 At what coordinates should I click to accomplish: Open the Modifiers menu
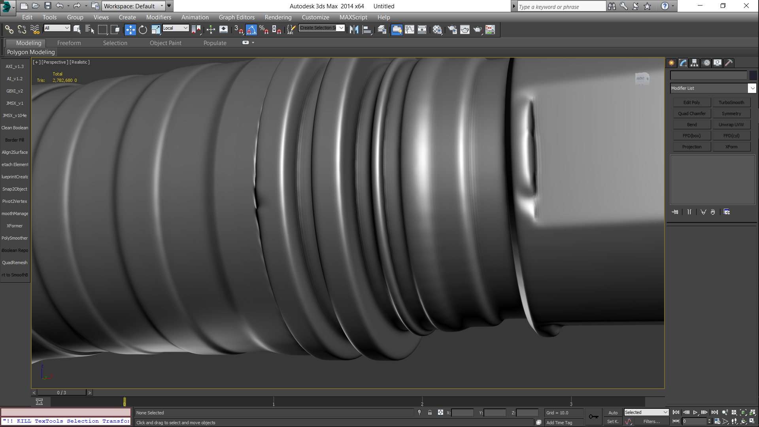(x=159, y=17)
